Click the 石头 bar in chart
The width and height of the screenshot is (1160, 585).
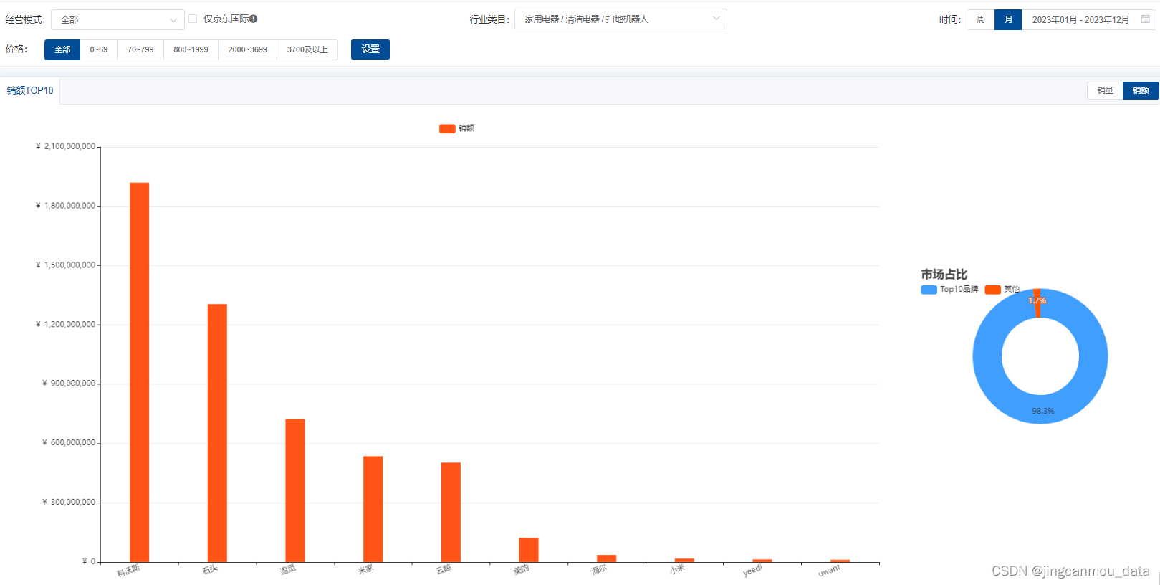217,433
